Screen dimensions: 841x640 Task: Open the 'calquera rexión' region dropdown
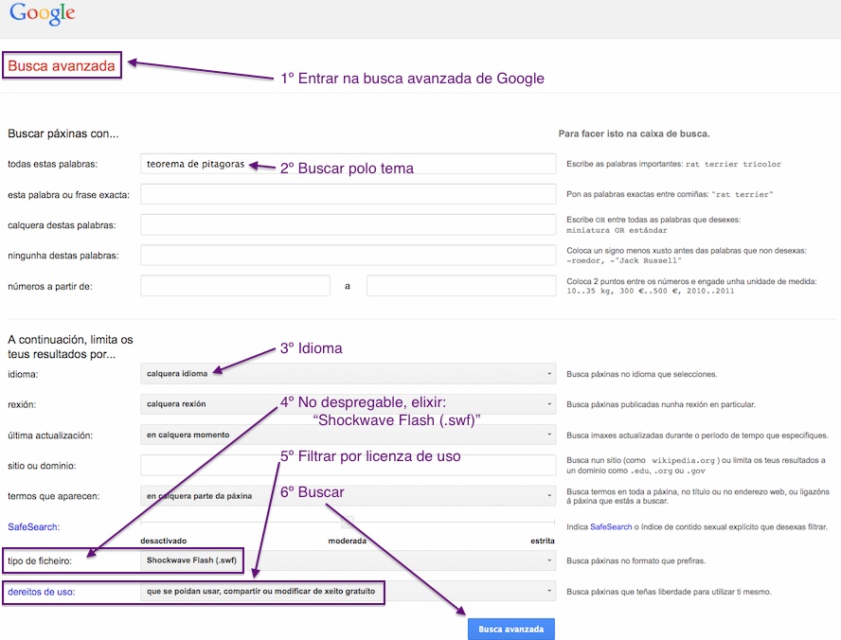(x=346, y=403)
